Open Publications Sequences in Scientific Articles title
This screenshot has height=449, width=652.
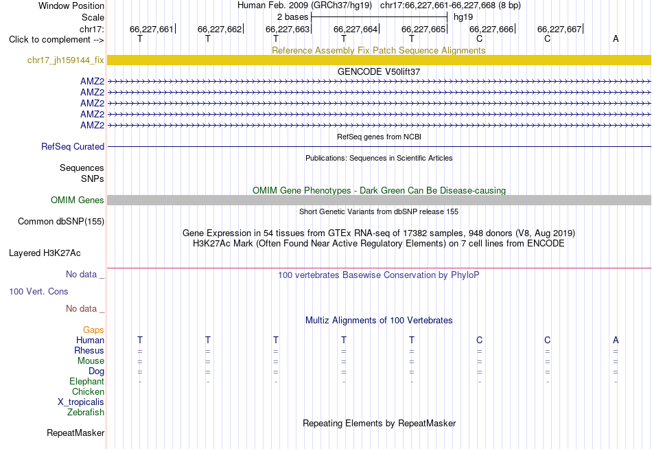tap(379, 158)
